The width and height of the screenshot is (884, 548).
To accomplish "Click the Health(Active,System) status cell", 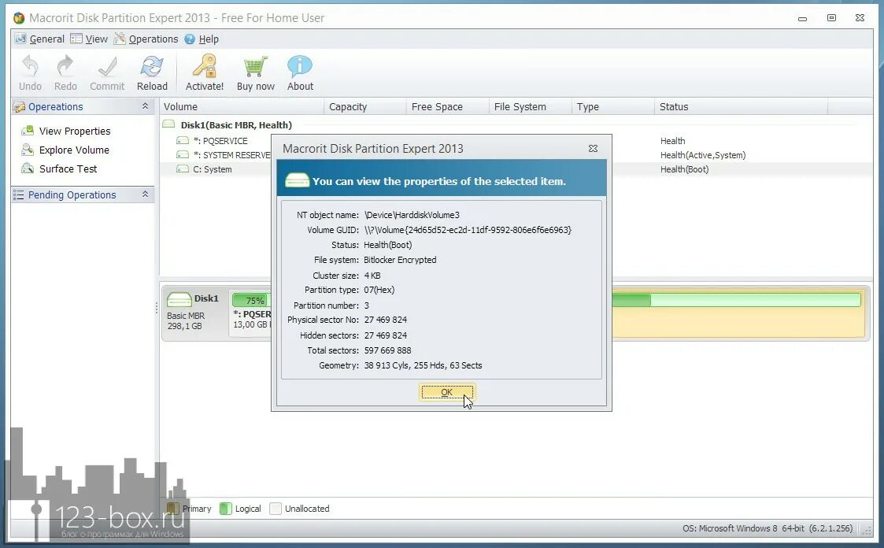I will point(702,155).
